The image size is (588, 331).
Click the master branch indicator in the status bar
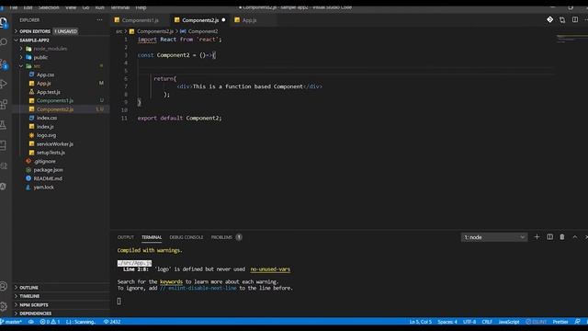click(x=11, y=322)
